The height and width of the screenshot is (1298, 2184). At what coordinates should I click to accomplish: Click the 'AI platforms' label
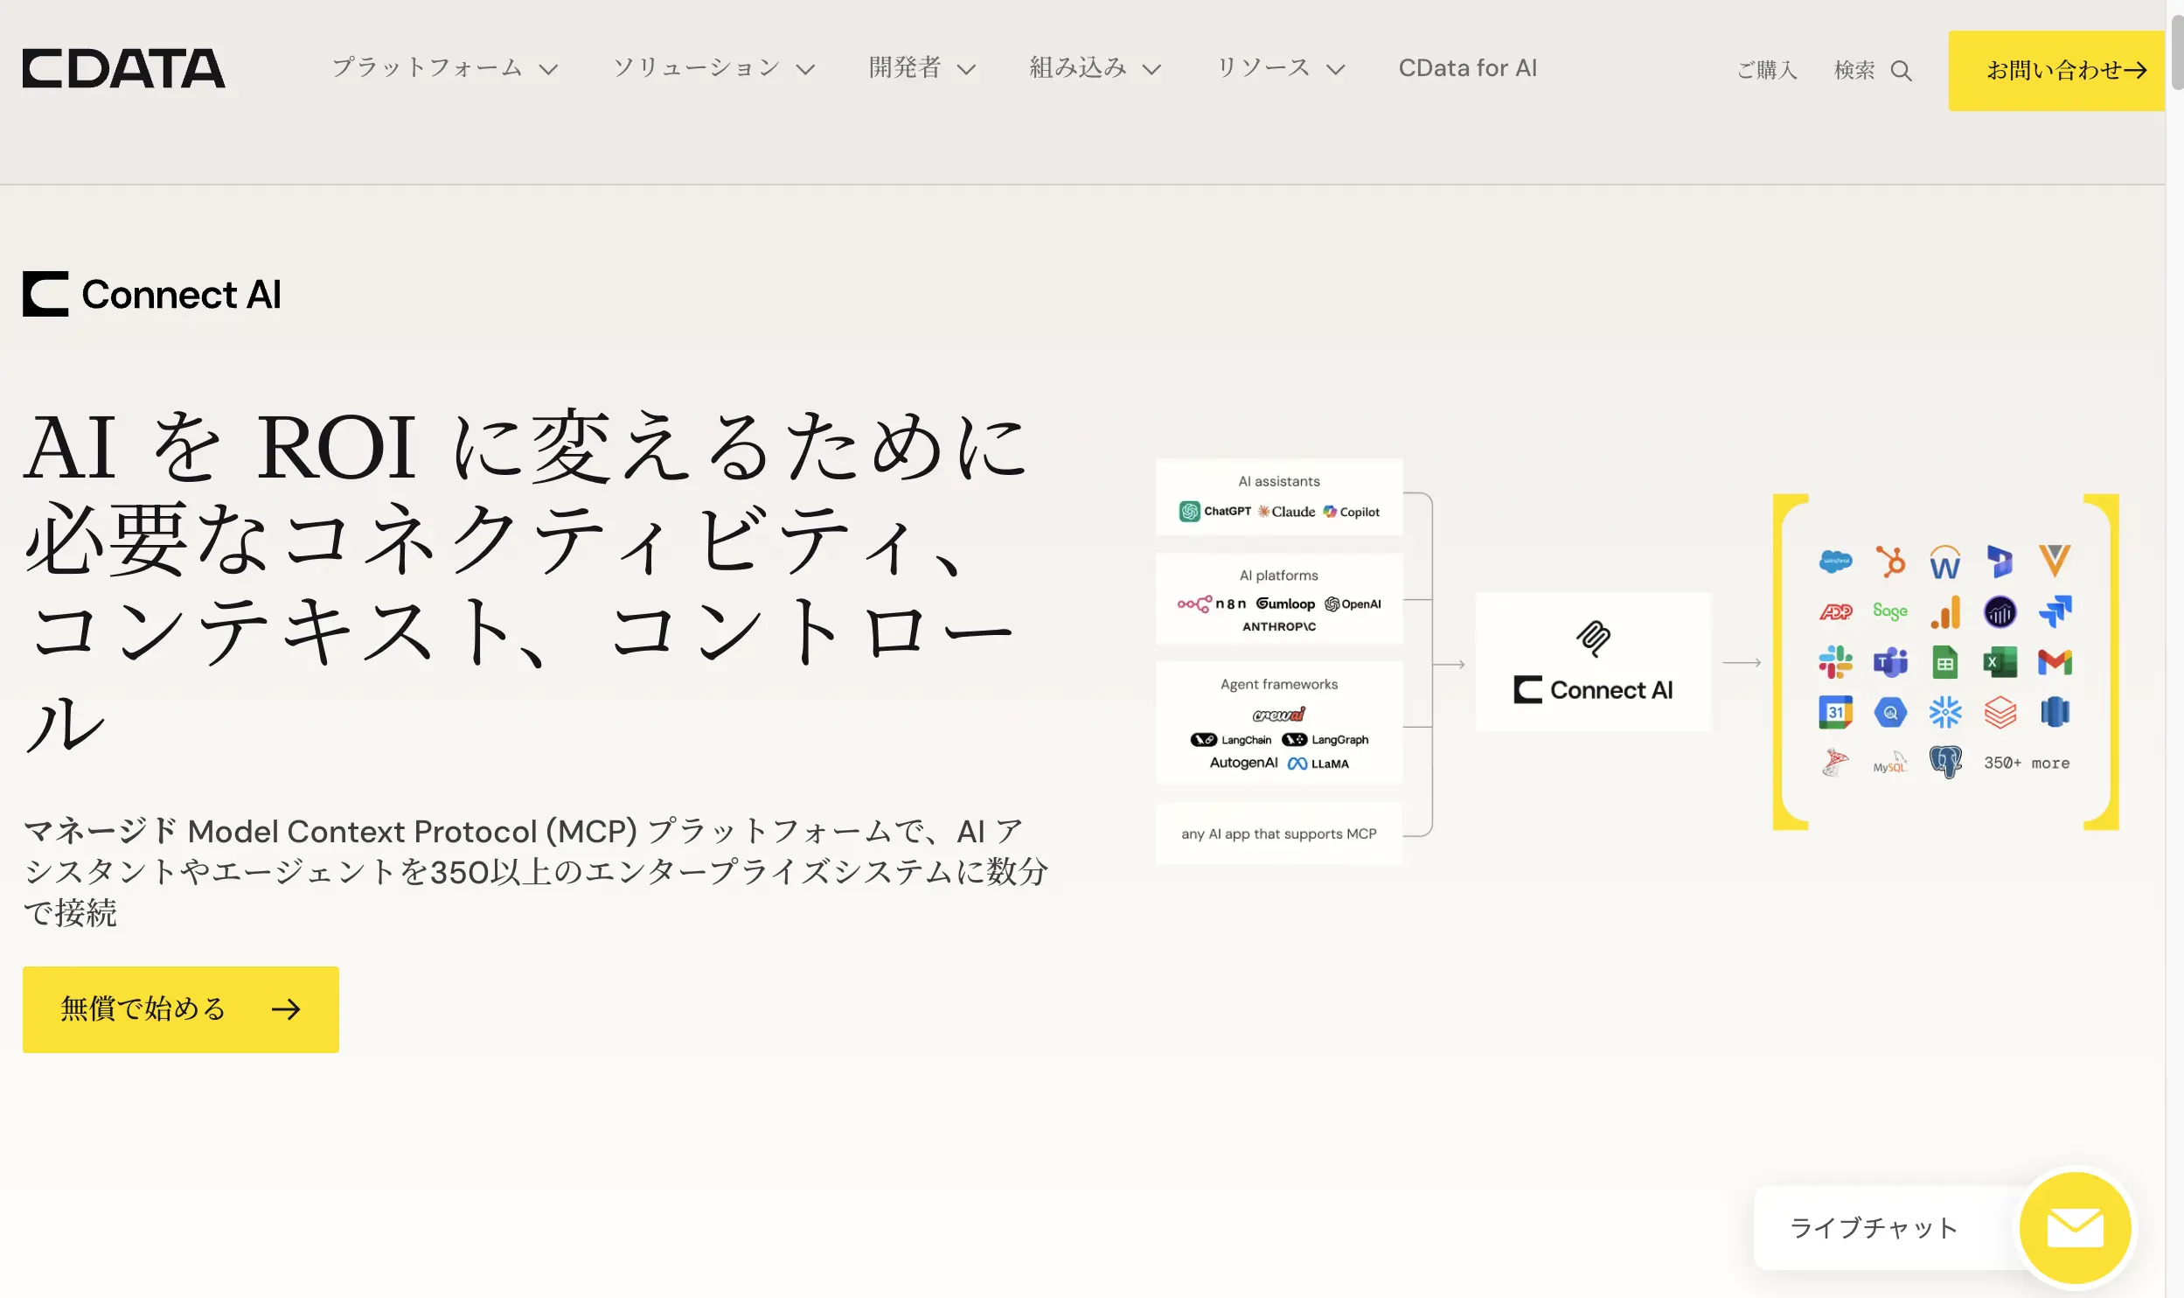pyautogui.click(x=1278, y=576)
